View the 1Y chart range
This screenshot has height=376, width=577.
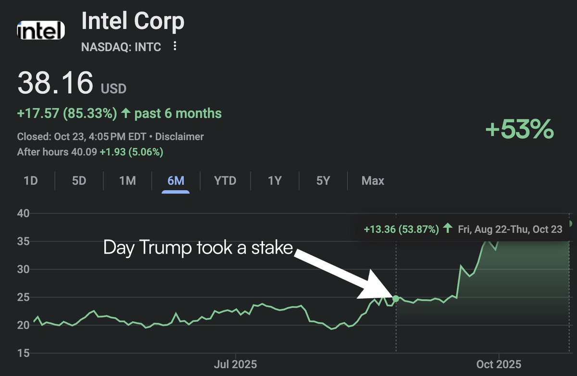[x=275, y=181]
